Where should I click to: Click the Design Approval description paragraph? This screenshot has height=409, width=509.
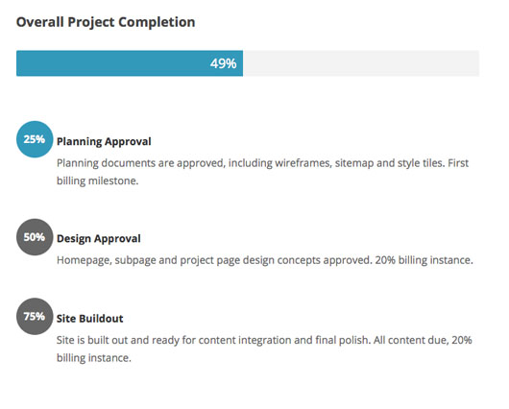tap(265, 260)
